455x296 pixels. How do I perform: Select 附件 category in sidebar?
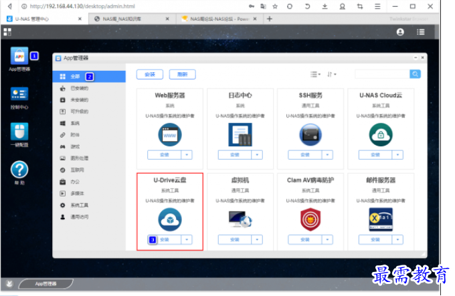[x=89, y=135]
